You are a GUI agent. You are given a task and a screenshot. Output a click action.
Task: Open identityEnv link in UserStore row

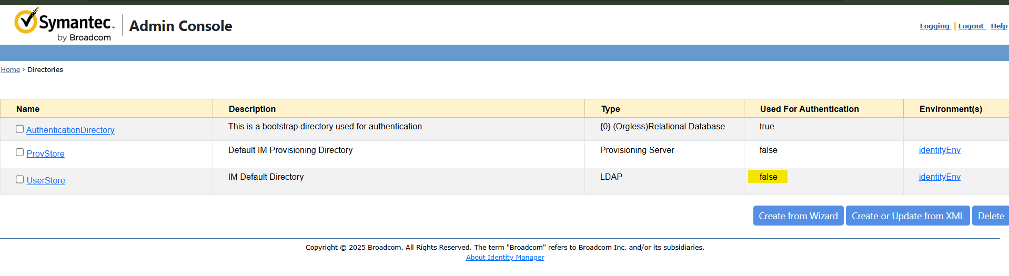click(940, 177)
